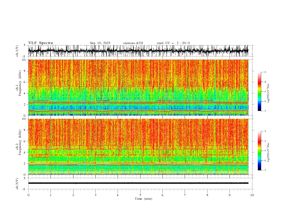The width and height of the screenshot is (284, 219).
Task: Click ch.2 spectrogram frequency tick "10"
Action: point(25,119)
